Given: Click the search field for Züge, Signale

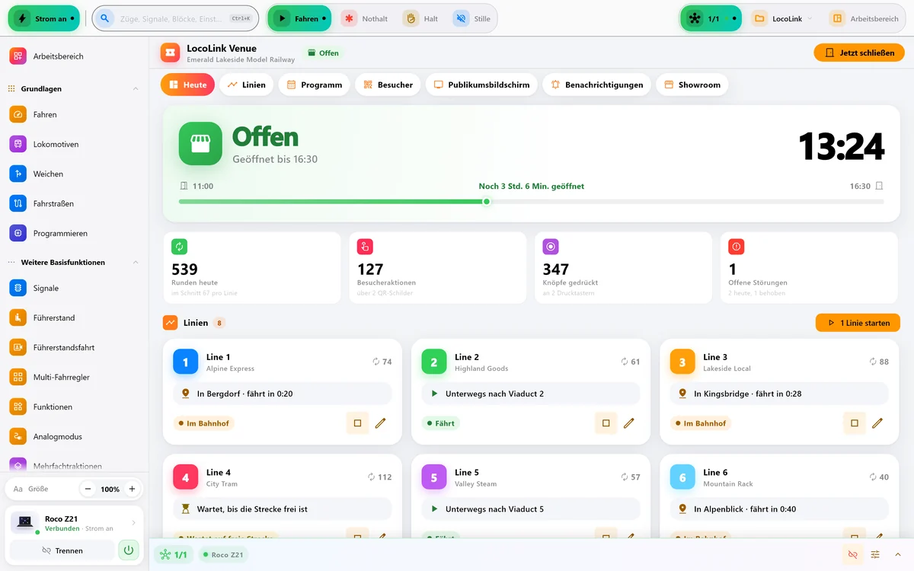Looking at the screenshot, I should click(x=175, y=18).
